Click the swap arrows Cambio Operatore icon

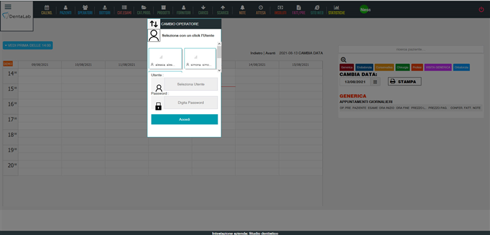154,23
